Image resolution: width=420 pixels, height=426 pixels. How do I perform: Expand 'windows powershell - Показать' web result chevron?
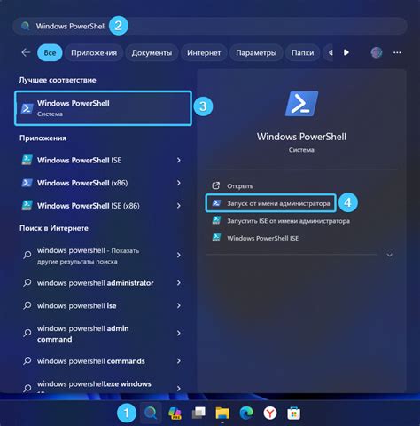click(179, 255)
